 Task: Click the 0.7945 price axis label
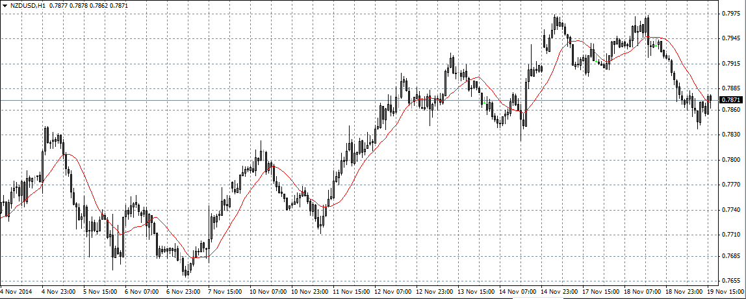point(731,38)
